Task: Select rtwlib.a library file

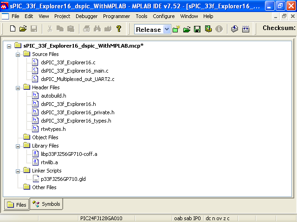Action: coord(49,162)
